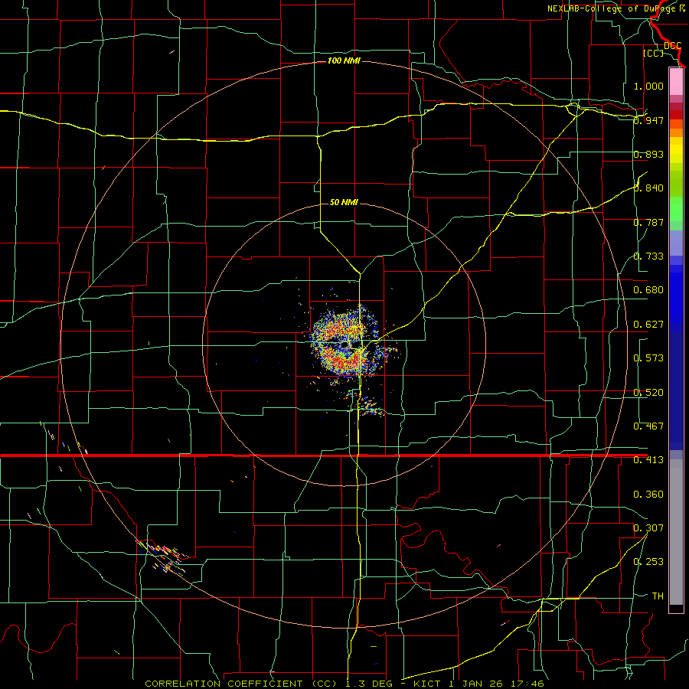
Task: Click the 17:46 timestamp in the caption
Action: click(x=527, y=684)
